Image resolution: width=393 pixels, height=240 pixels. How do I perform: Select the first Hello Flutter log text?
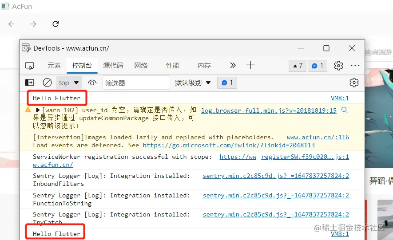point(57,98)
